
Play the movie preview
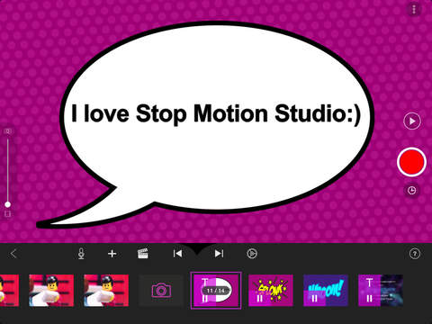click(x=412, y=121)
